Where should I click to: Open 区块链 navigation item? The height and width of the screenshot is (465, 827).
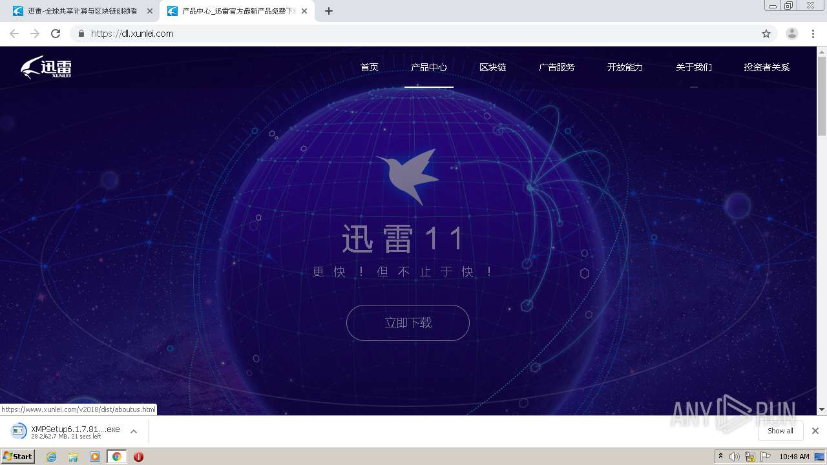click(x=493, y=67)
